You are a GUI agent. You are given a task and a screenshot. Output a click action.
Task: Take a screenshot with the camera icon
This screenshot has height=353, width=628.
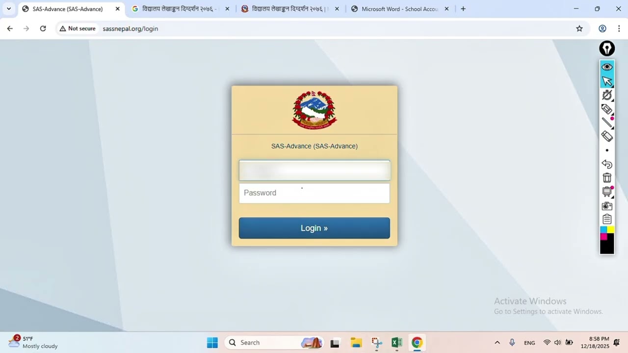tap(607, 206)
